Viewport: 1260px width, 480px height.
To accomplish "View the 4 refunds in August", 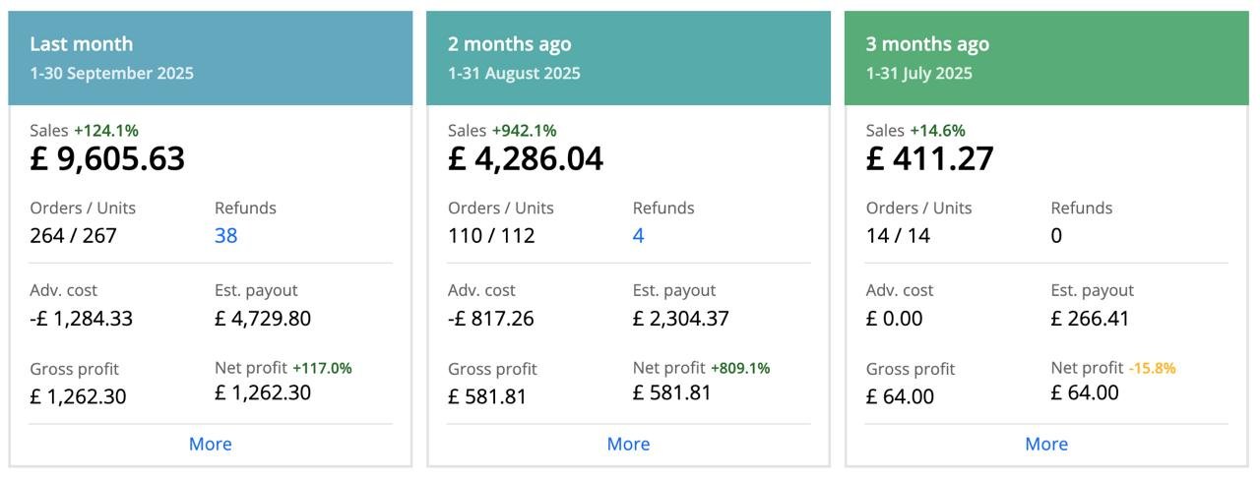I will click(638, 236).
